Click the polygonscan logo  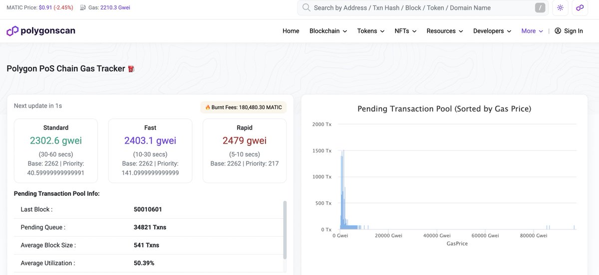pos(41,31)
